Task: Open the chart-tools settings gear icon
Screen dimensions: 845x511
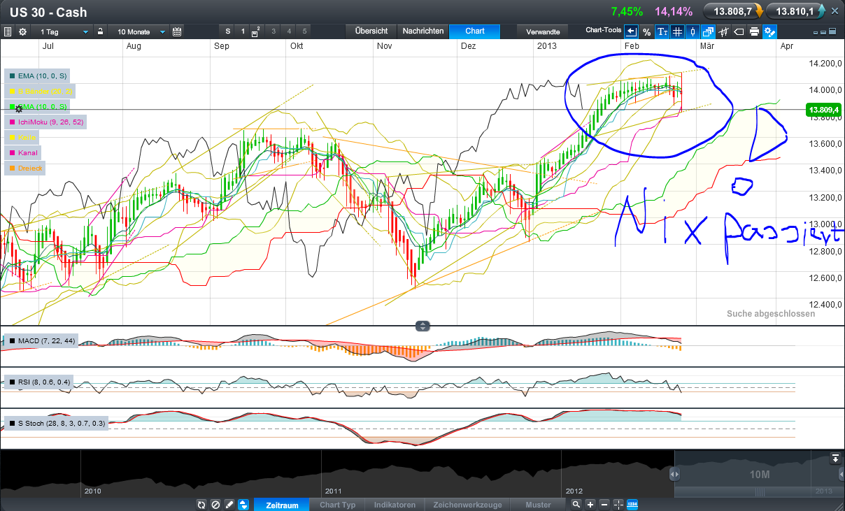Action: click(770, 31)
